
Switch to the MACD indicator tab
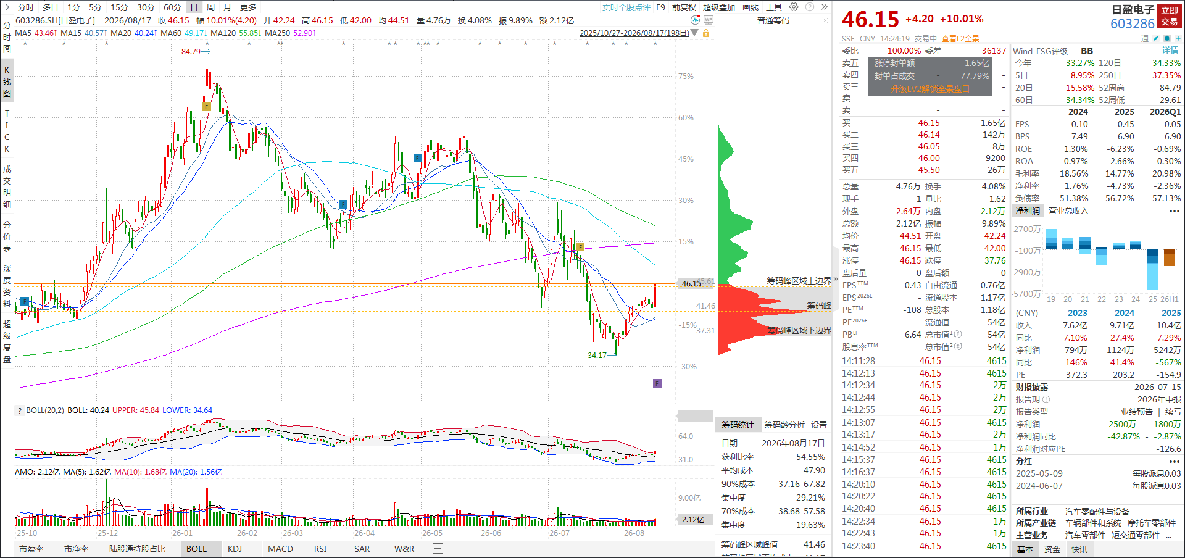tap(280, 549)
